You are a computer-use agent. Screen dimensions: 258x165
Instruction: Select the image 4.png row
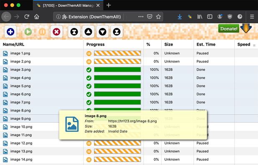point(129,78)
